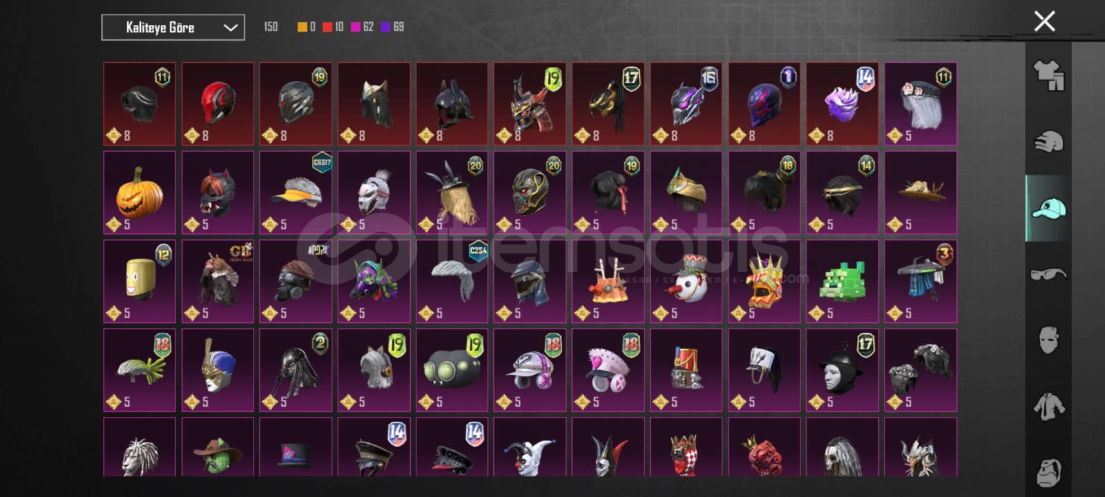This screenshot has height=497, width=1105.
Task: Select the cap headwear category icon
Action: (1048, 208)
